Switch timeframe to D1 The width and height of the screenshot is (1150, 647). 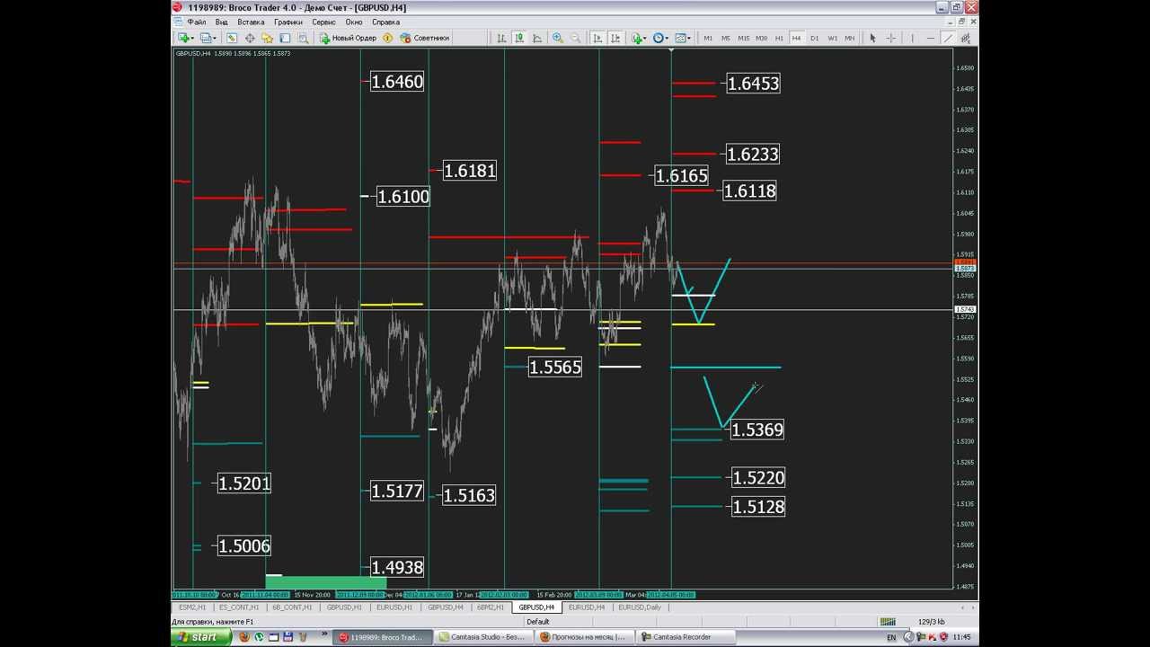point(814,38)
